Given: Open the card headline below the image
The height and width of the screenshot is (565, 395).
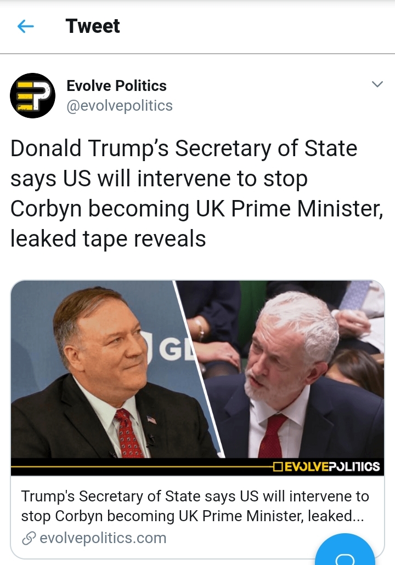Looking at the screenshot, I should click(x=195, y=506).
